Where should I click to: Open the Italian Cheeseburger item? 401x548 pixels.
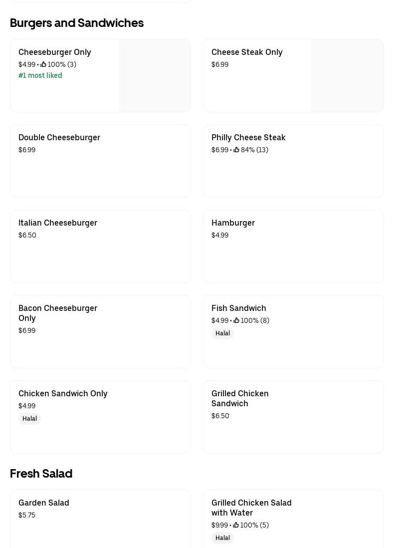click(x=58, y=223)
